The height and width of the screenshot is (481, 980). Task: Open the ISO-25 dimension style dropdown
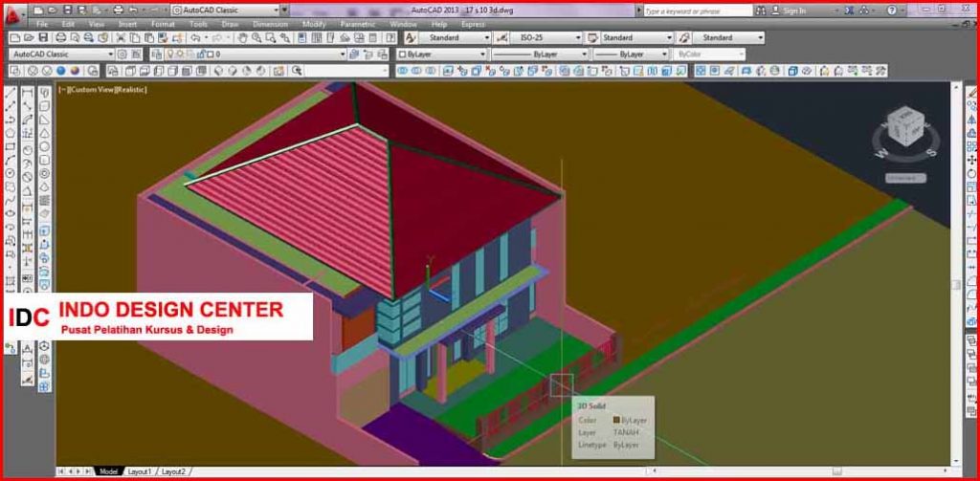[x=580, y=38]
